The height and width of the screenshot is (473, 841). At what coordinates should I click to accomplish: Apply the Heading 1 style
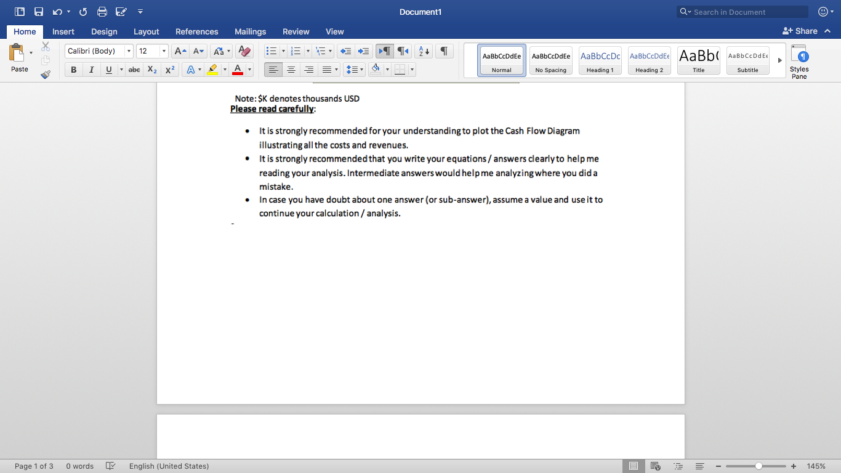coord(600,60)
